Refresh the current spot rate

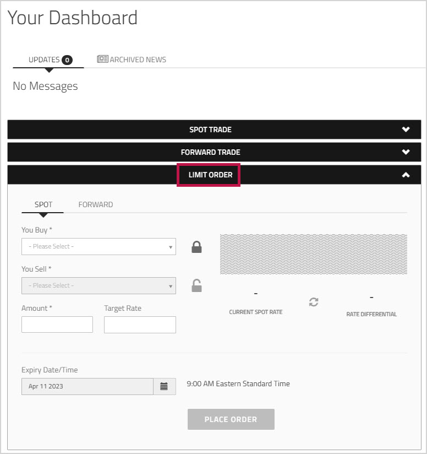[x=313, y=302]
